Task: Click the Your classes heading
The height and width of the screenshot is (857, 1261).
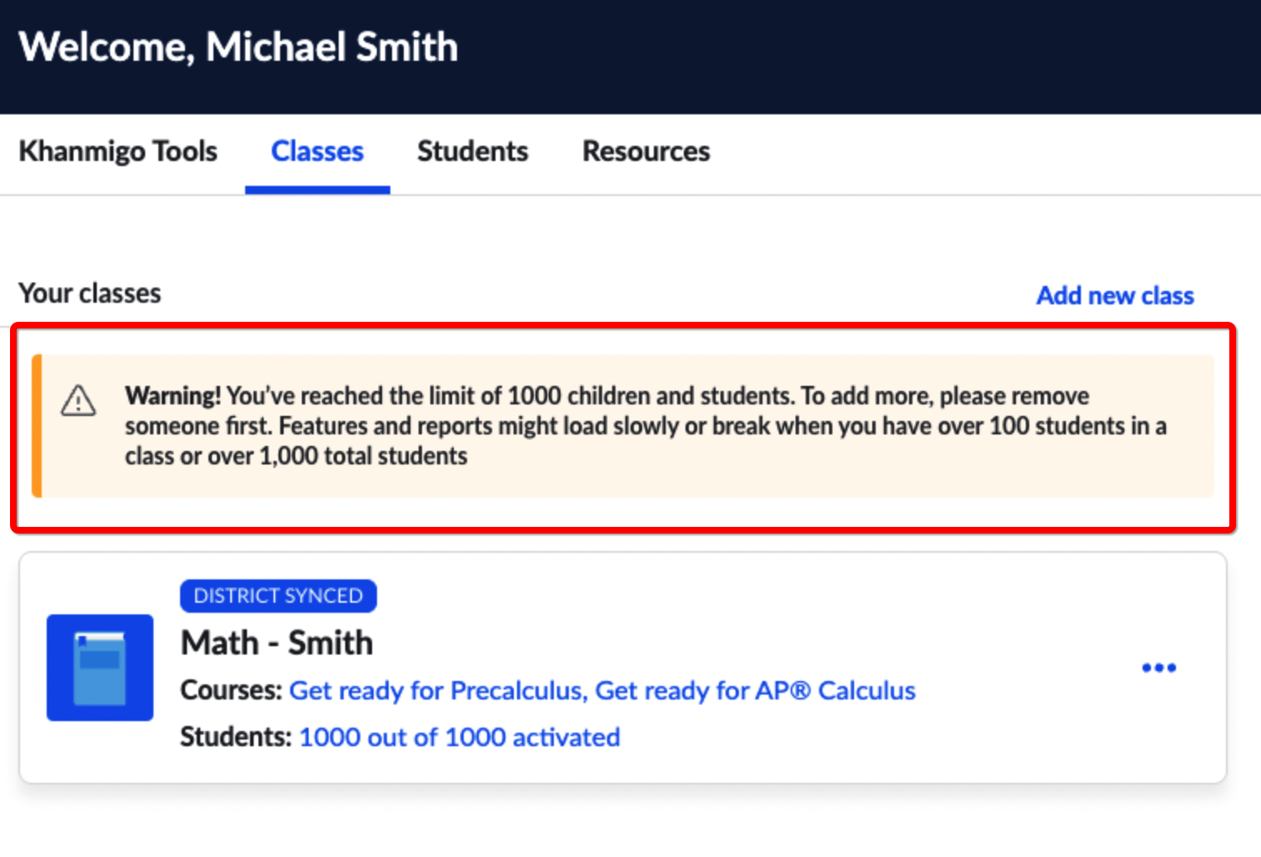Action: click(90, 293)
